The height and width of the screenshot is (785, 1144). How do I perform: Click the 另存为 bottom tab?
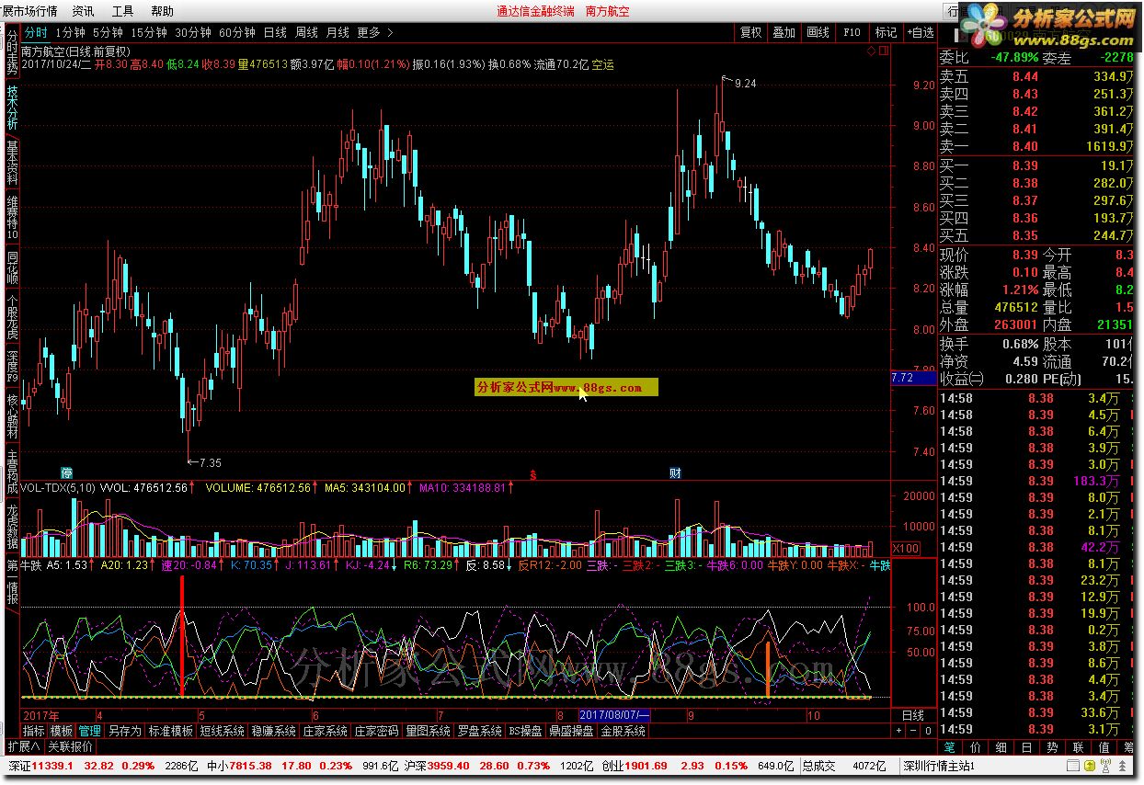coord(124,731)
